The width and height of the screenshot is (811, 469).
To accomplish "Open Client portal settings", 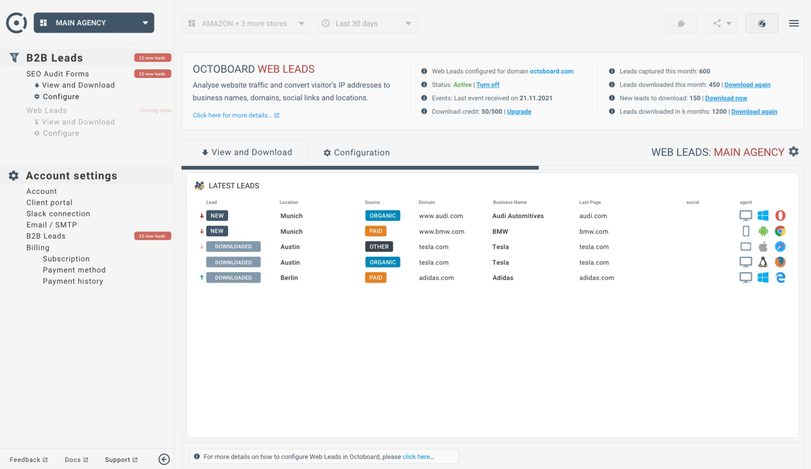I will point(49,202).
